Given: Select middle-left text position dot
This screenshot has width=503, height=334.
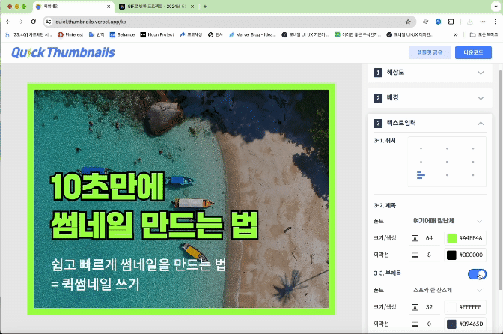Looking at the screenshot, I should pos(421,162).
